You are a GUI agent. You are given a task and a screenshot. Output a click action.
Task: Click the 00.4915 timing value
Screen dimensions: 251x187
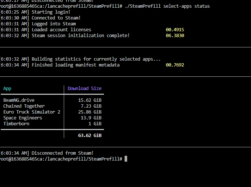[x=175, y=30]
